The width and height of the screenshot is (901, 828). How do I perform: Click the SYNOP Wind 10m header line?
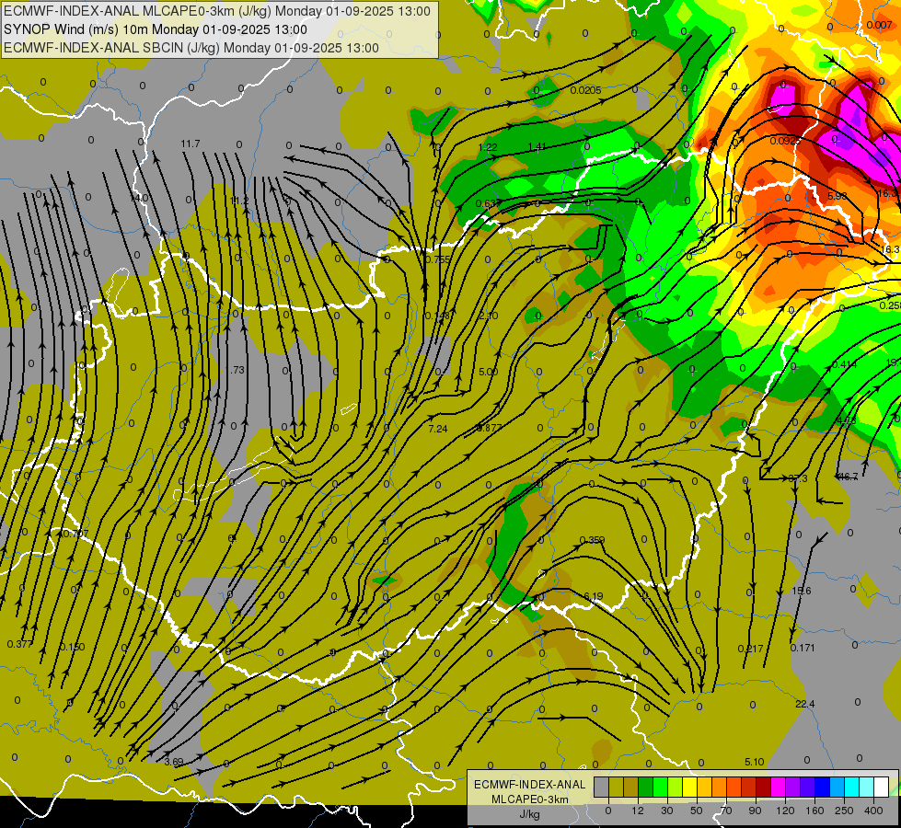tap(156, 29)
